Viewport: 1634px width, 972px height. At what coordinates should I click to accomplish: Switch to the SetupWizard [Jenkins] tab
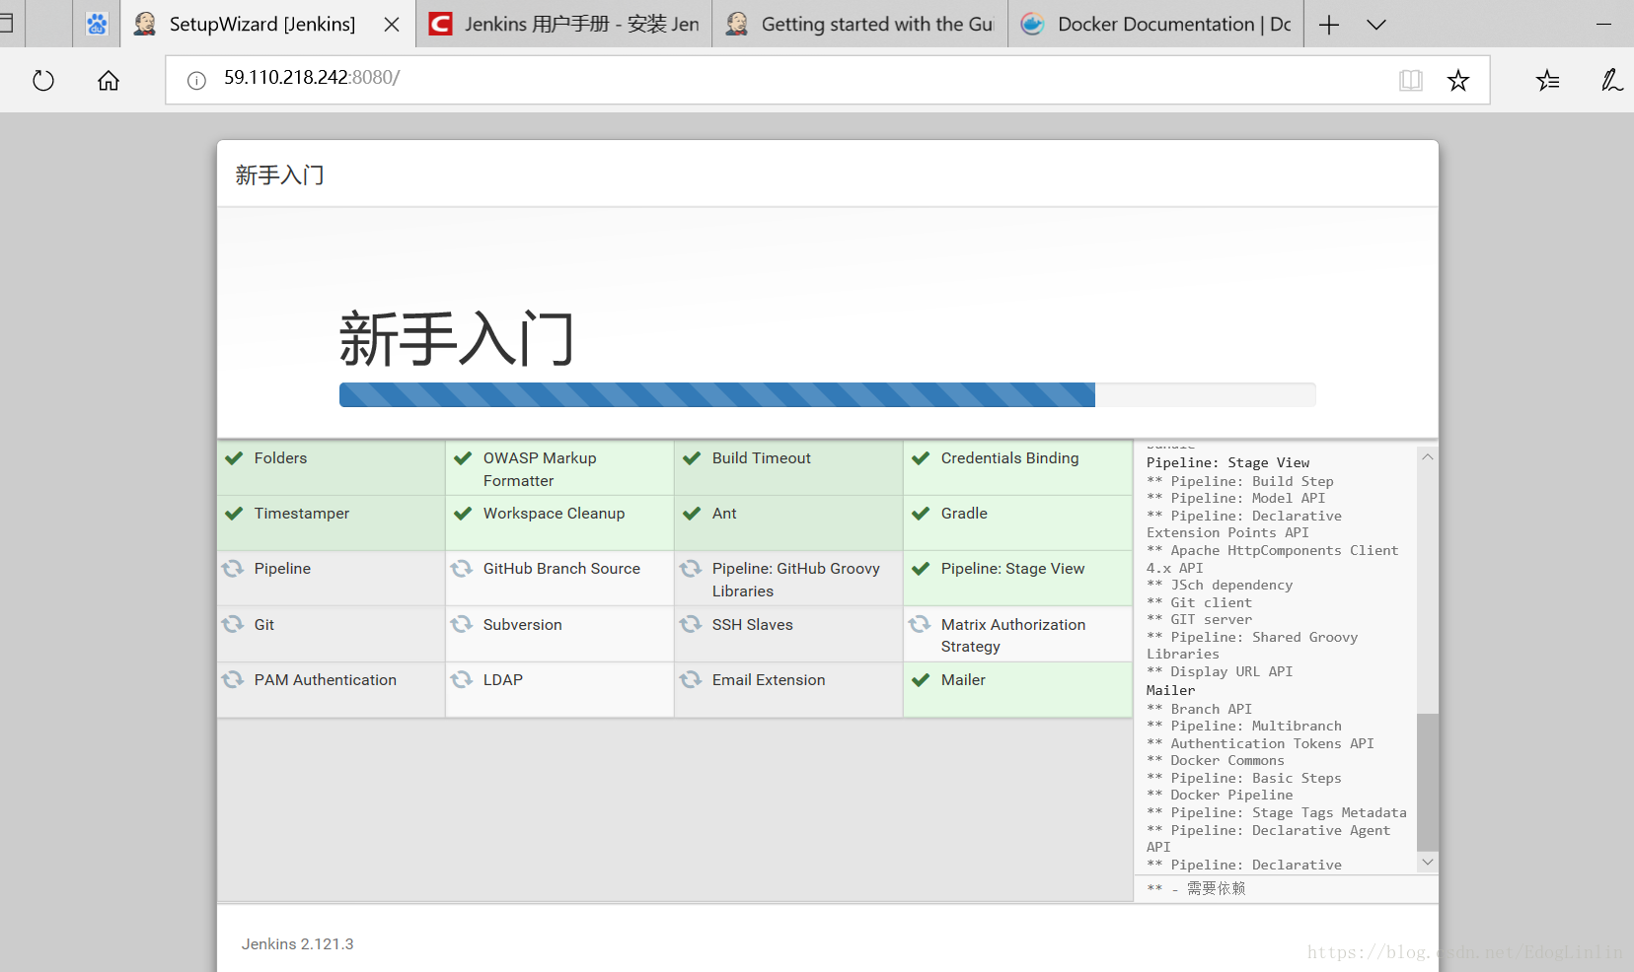pyautogui.click(x=268, y=24)
